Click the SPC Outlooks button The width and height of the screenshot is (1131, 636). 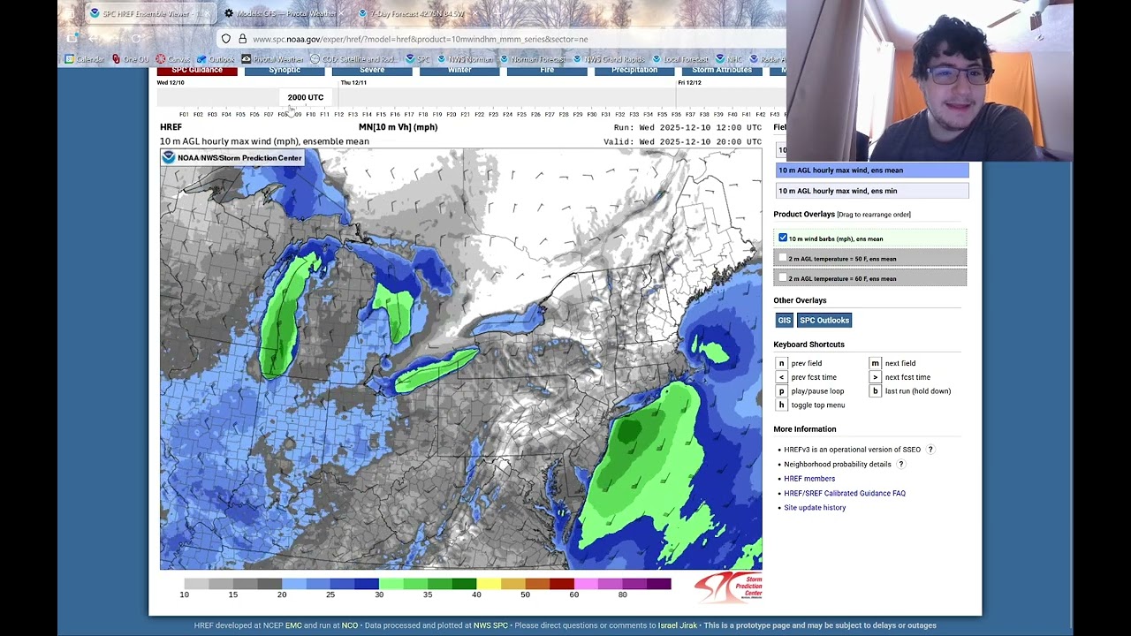point(824,320)
